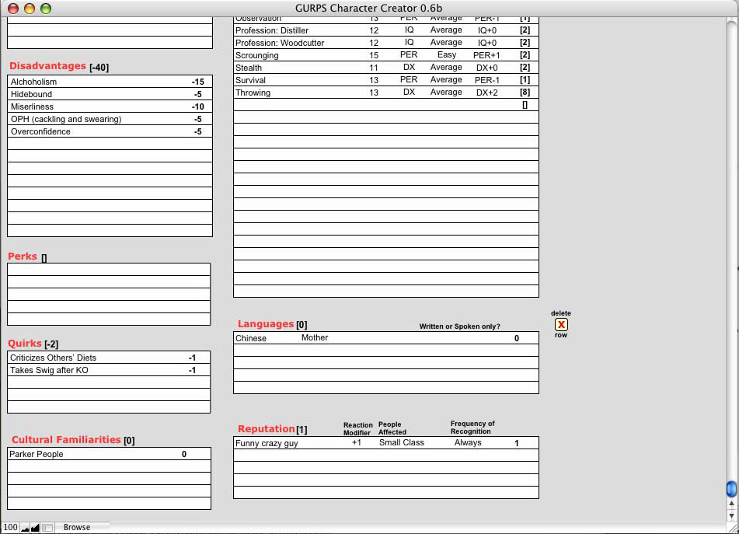The width and height of the screenshot is (739, 534).
Task: Click the Small Class people affected value
Action: [x=402, y=442]
